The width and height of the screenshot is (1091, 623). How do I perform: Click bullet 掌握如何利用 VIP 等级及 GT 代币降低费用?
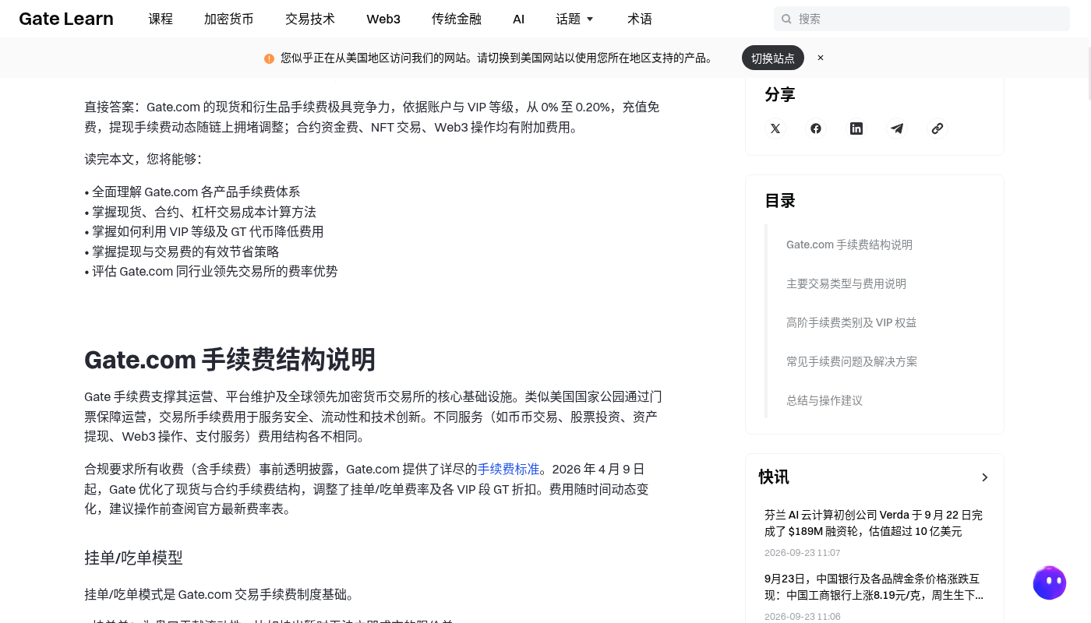tap(204, 231)
